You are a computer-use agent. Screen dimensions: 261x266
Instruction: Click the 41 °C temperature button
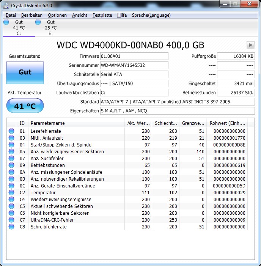[x=25, y=106]
